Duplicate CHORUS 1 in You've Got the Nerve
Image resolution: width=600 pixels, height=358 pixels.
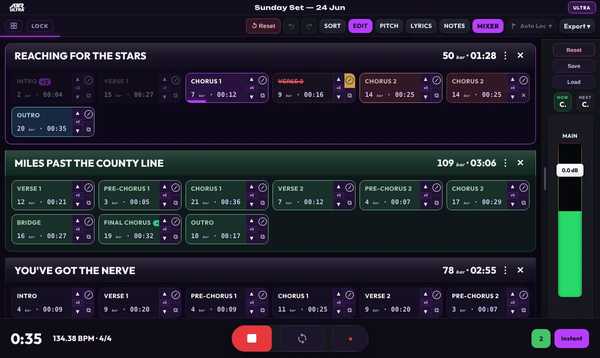coord(349,310)
